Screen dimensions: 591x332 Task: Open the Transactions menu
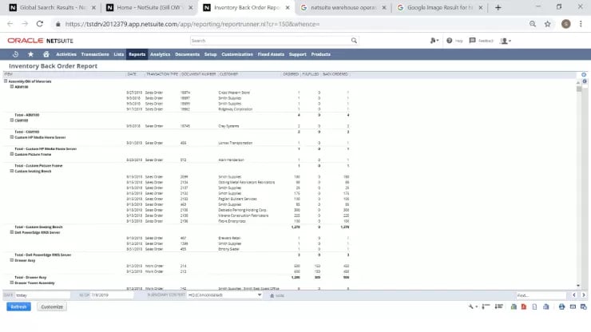[x=95, y=54]
